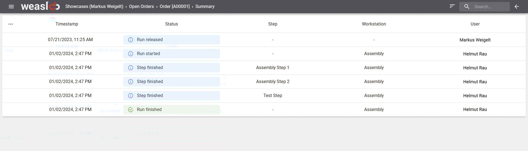Click the Run started info icon

[131, 54]
